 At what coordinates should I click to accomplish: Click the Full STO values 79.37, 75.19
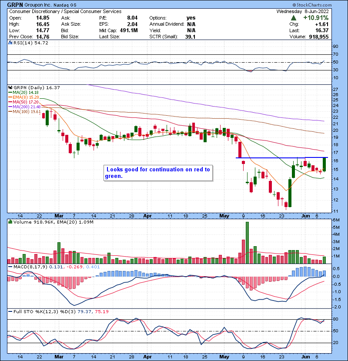(x=93, y=311)
